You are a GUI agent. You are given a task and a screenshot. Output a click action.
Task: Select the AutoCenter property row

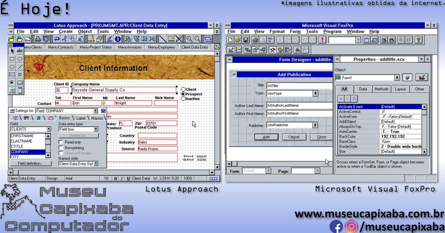pyautogui.click(x=380, y=132)
